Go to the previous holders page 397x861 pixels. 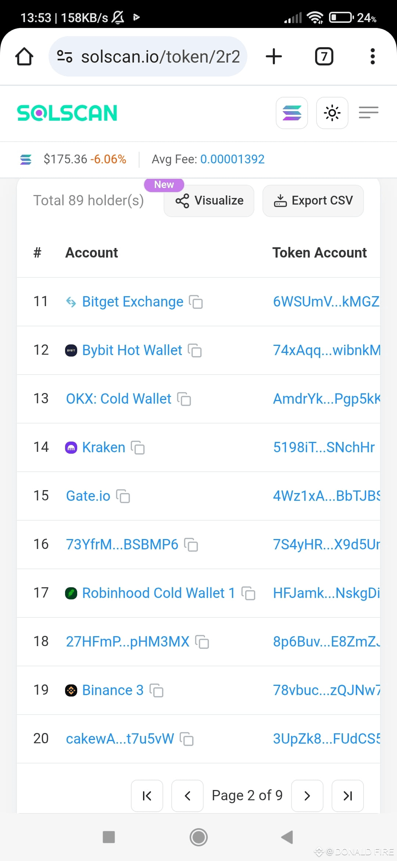pos(187,796)
